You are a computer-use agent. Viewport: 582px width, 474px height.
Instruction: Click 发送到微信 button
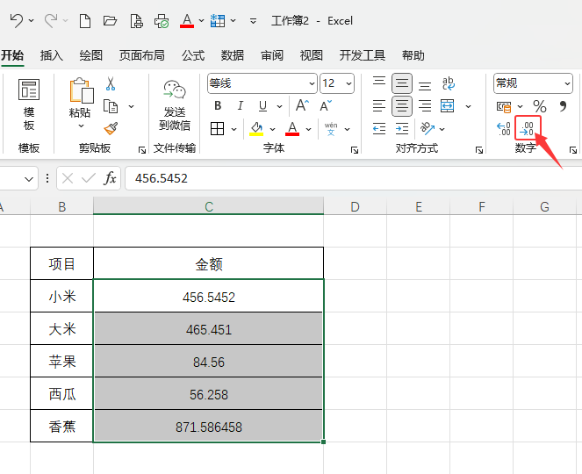(175, 106)
